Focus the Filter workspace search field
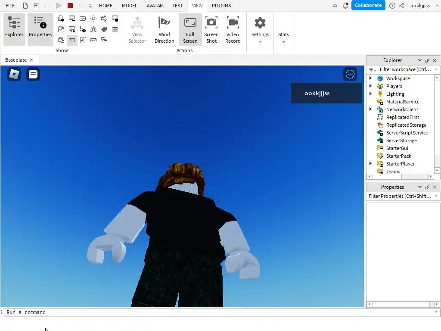The height and width of the screenshot is (331, 441). [405, 69]
